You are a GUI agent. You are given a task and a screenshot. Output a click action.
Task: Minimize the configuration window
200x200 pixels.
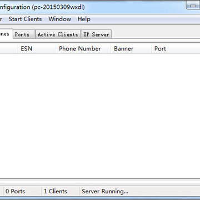(x=193, y=5)
